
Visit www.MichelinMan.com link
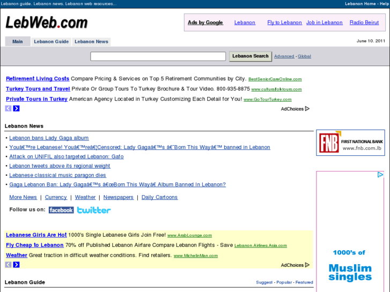(x=195, y=256)
